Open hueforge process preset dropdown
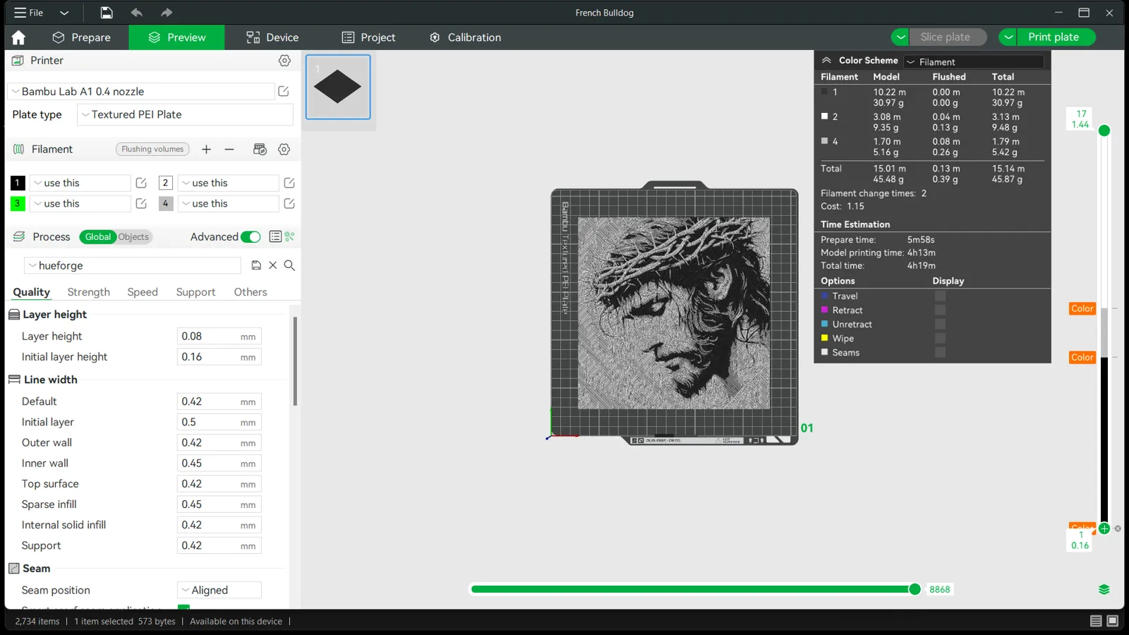This screenshot has width=1129, height=635. 133,265
